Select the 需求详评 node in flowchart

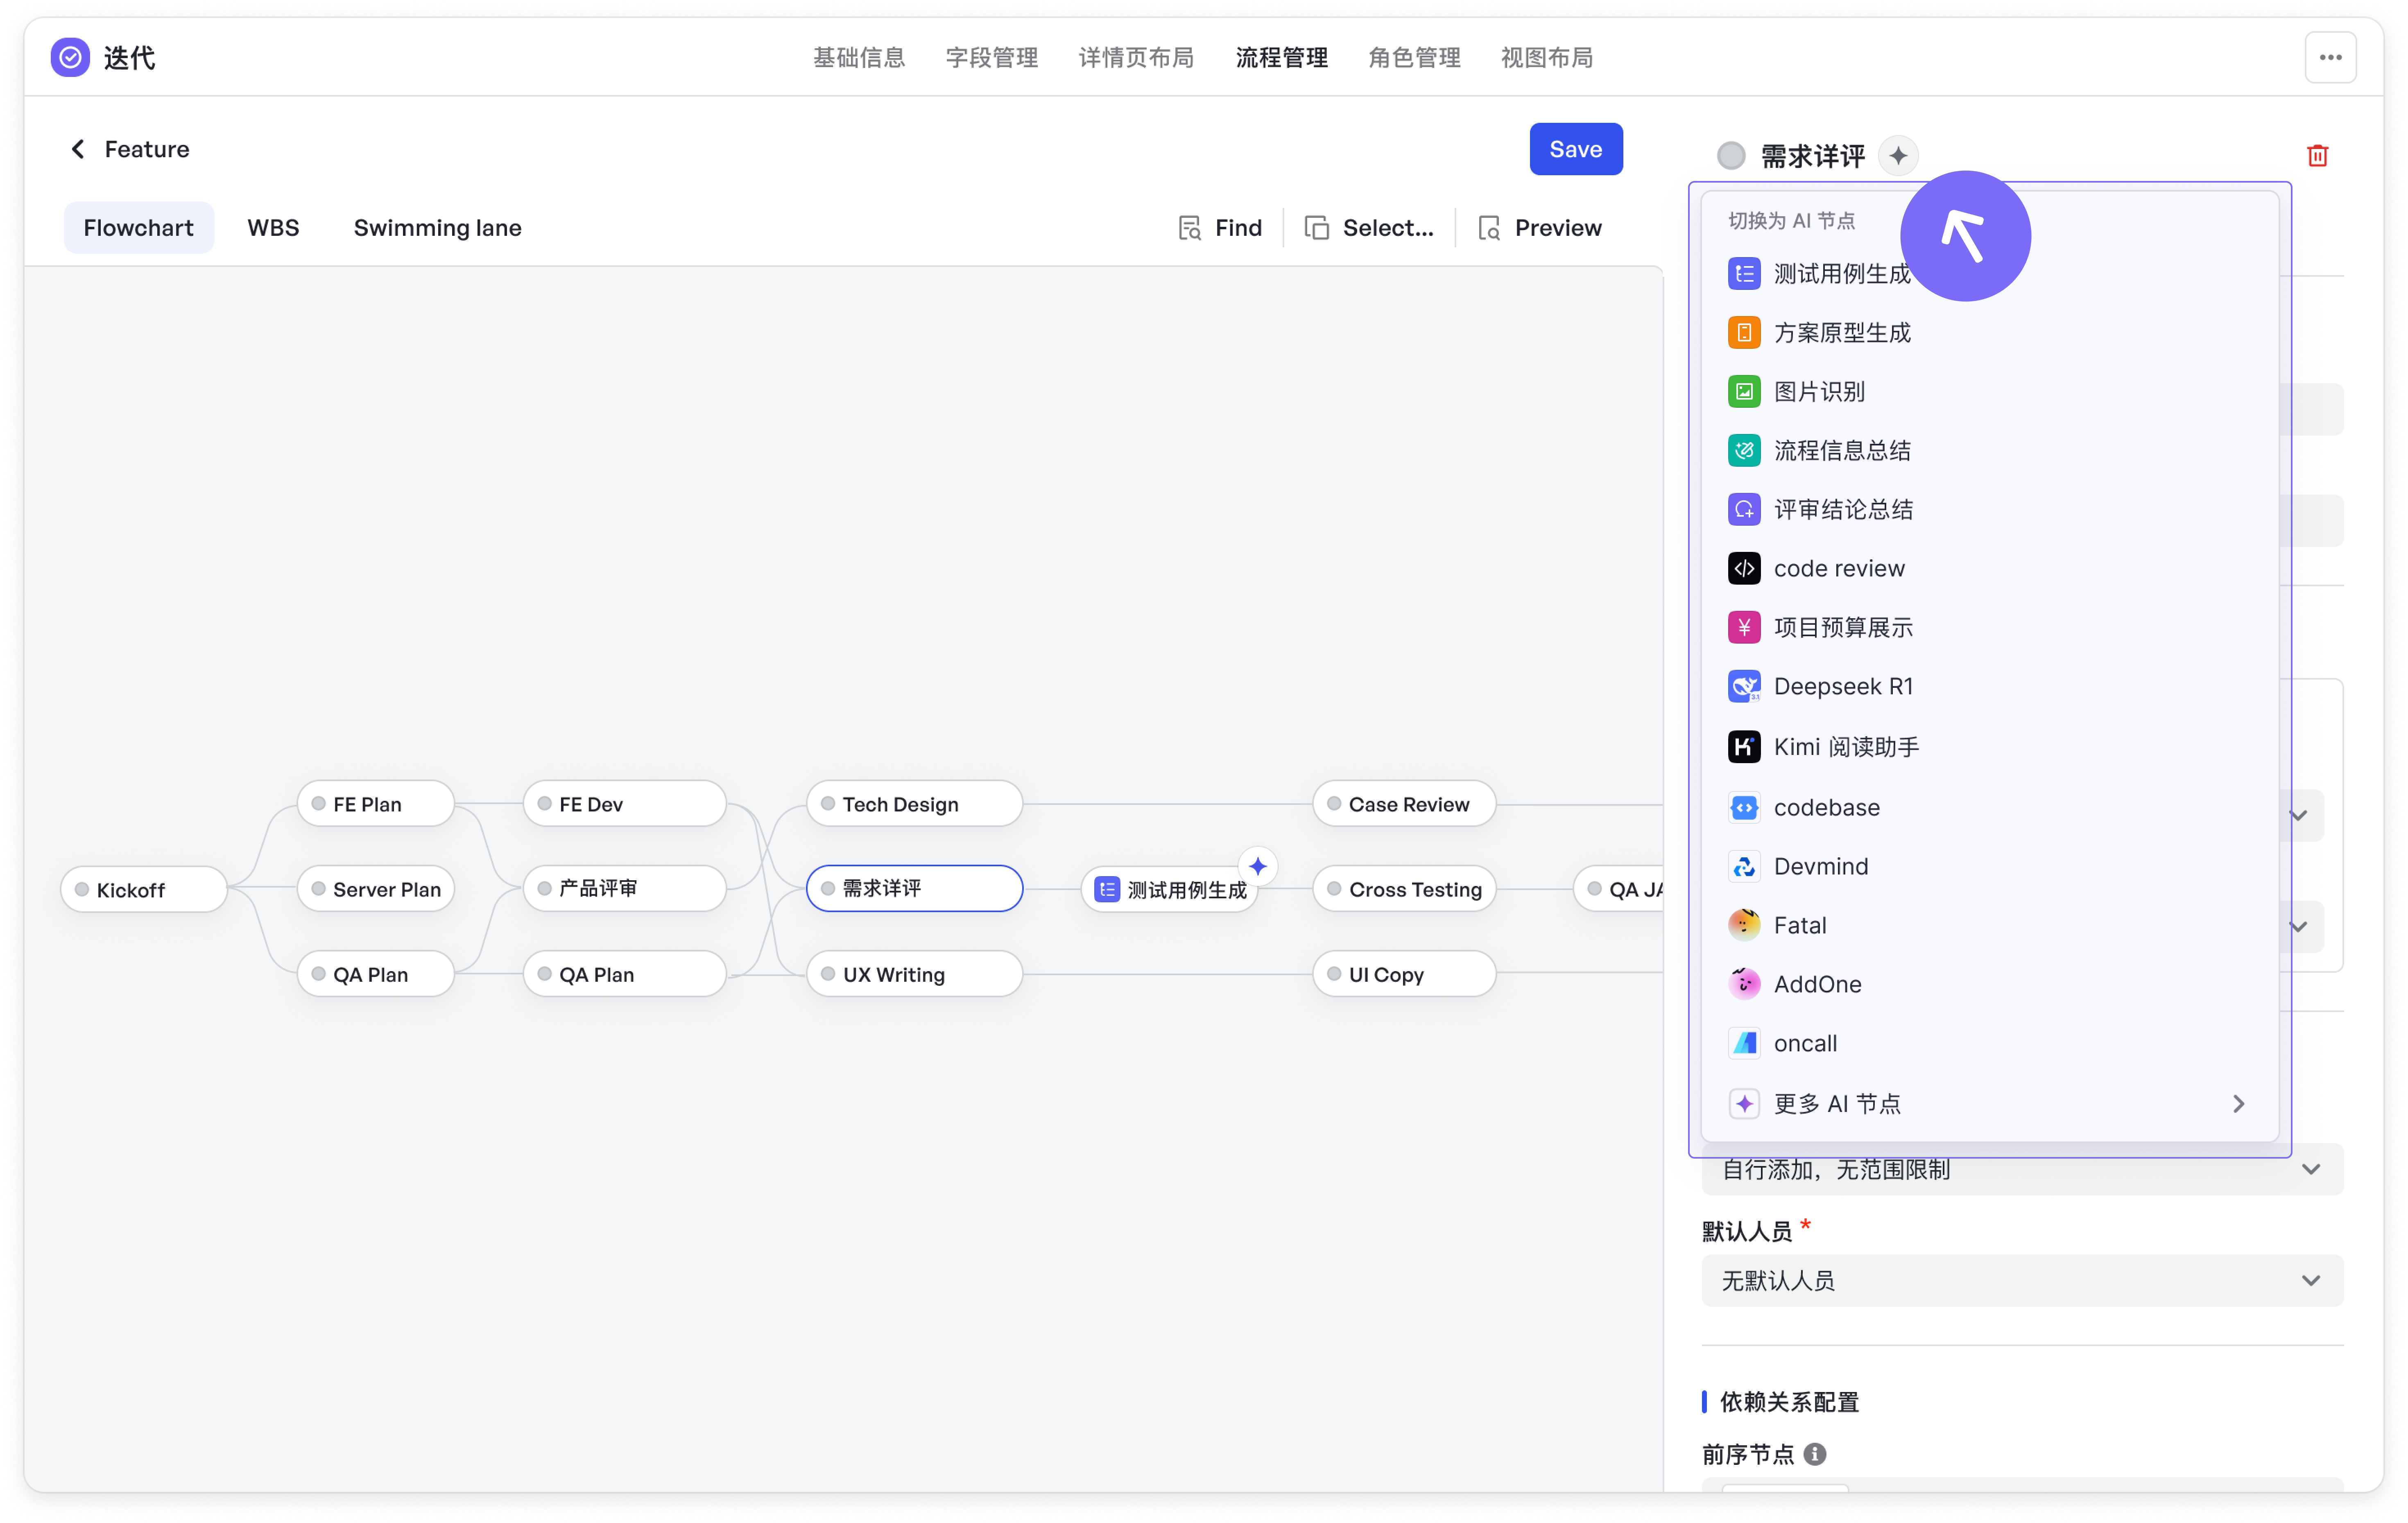[914, 889]
